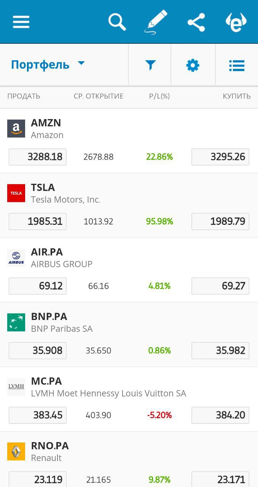Screen dimensions: 258x487
Task: Buy BNP.PA at 35.982
Action: 220,350
